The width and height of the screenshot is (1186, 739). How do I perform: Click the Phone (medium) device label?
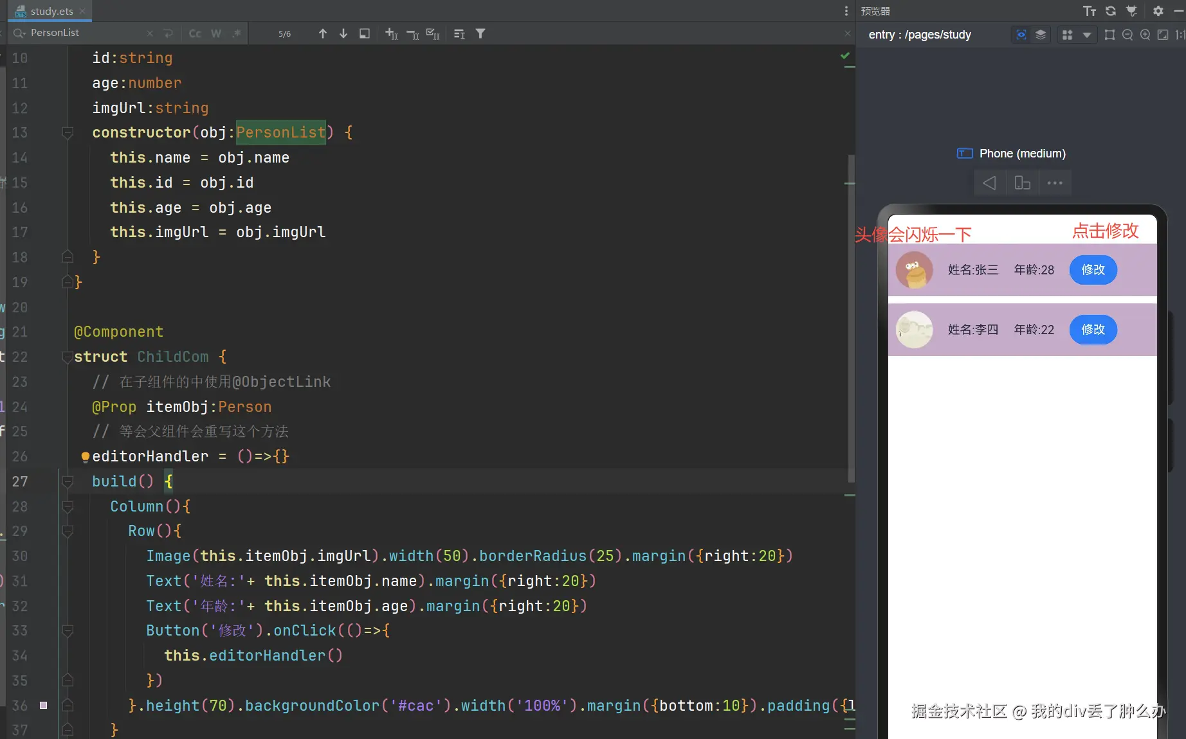[x=1022, y=154]
